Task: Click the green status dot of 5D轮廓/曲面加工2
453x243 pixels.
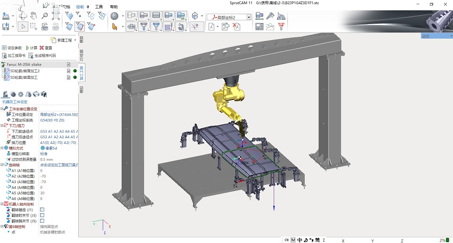Action: coord(75,71)
